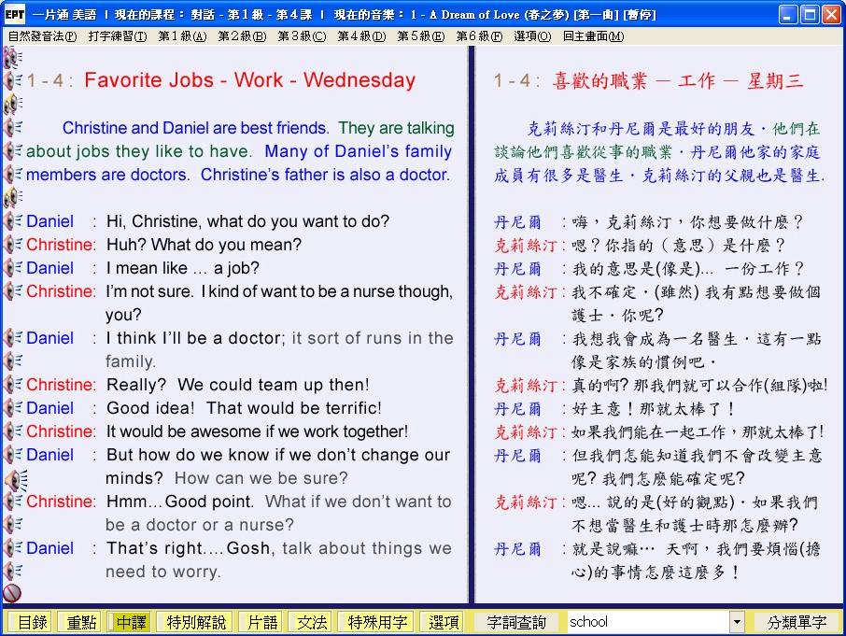846x636 pixels.
Task: Expand the word lookup dropdown arrow
Action: tap(737, 622)
